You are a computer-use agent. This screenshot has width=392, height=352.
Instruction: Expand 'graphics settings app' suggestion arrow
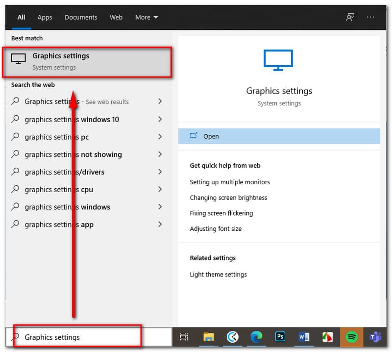pos(160,225)
